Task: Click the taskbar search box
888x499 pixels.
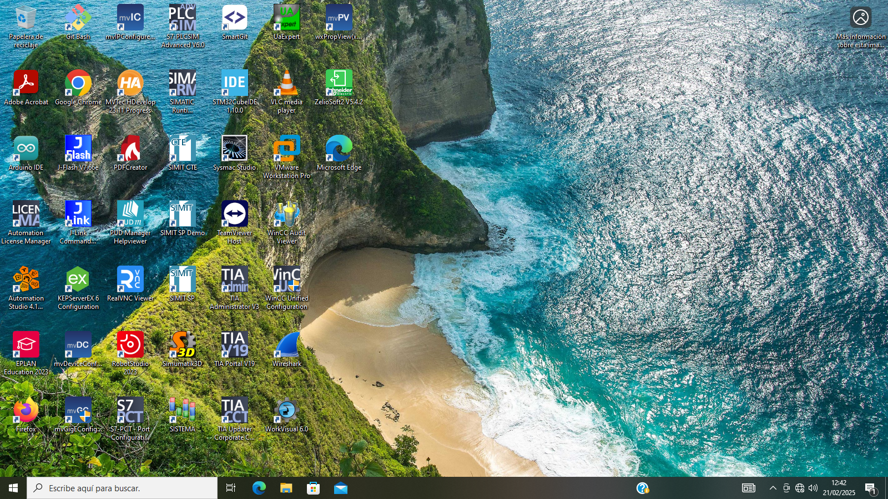Action: 122,488
